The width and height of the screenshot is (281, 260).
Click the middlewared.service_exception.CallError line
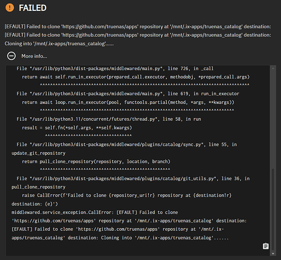coord(95,212)
